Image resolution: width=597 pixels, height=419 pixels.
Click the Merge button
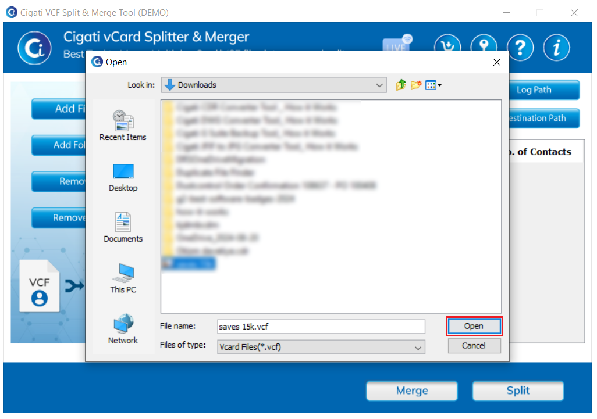coord(411,391)
